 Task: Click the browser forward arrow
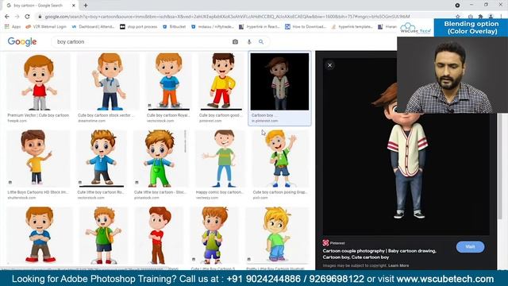click(17, 17)
